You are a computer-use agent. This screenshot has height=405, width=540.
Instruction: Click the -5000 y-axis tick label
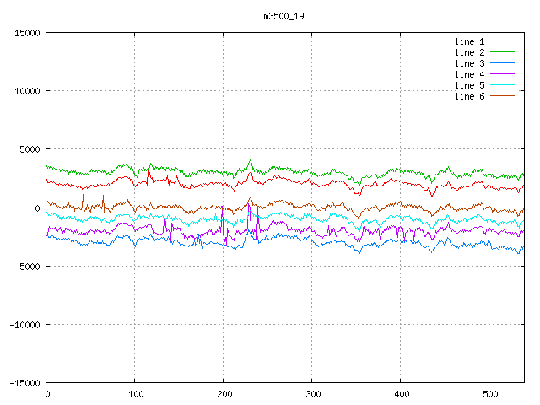click(x=26, y=266)
